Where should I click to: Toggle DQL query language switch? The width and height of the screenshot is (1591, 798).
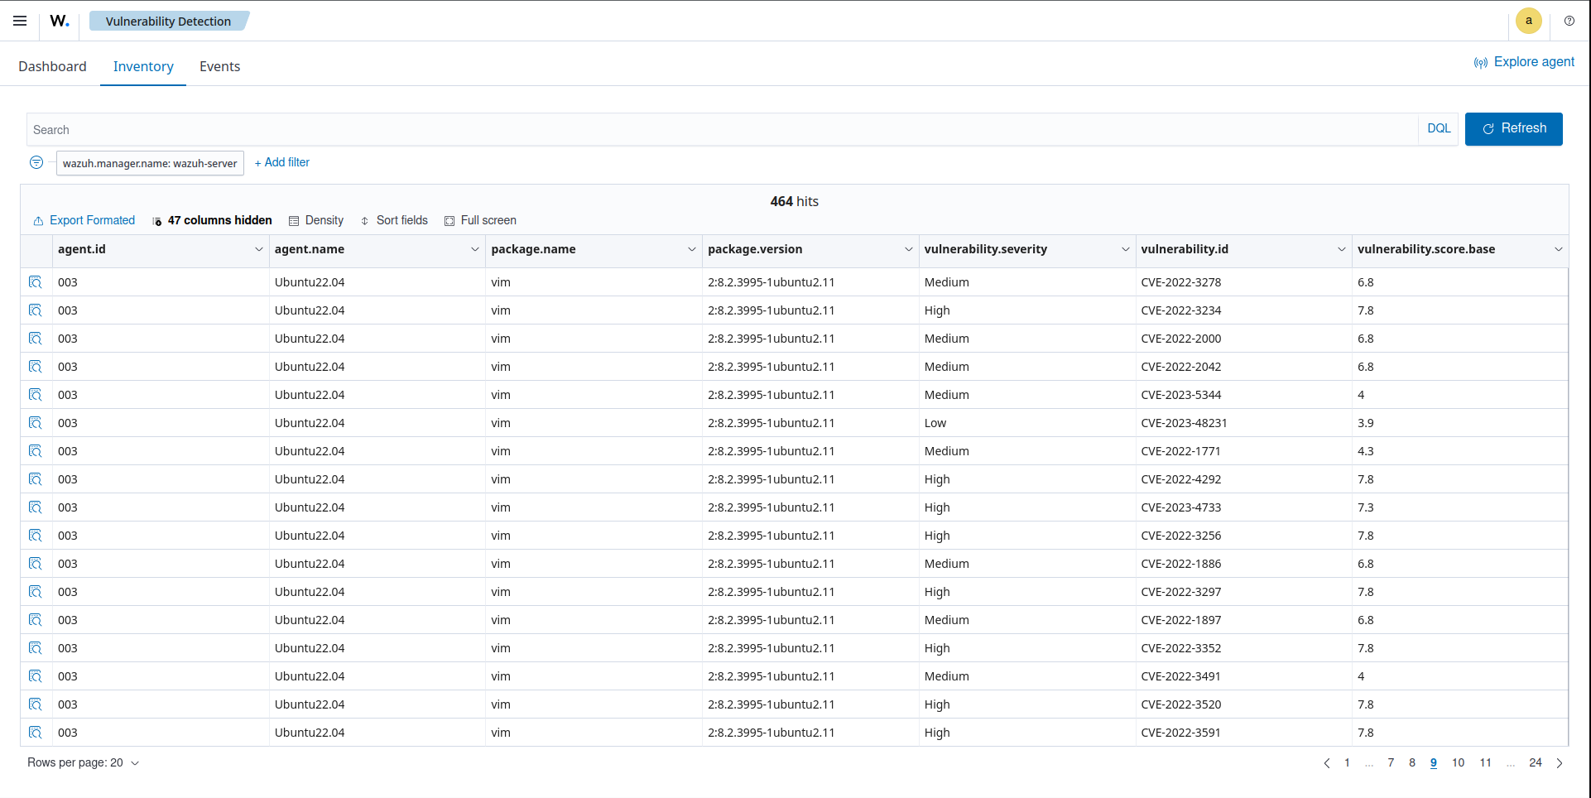[1439, 129]
